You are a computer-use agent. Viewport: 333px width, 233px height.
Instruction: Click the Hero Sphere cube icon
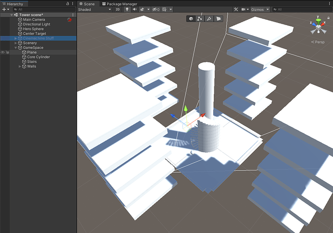(20, 29)
